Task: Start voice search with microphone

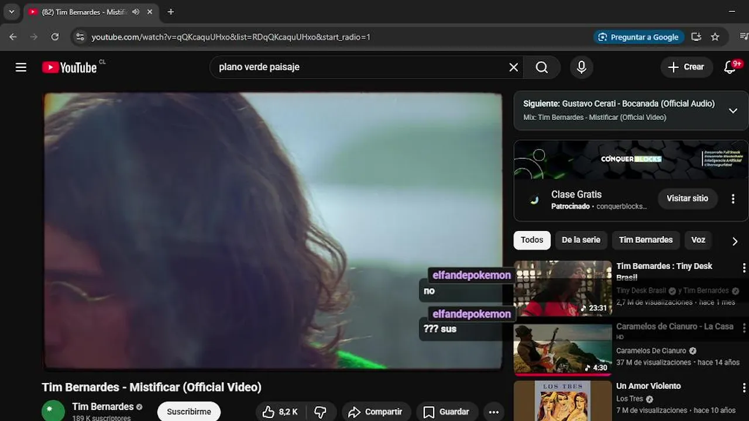Action: point(581,67)
